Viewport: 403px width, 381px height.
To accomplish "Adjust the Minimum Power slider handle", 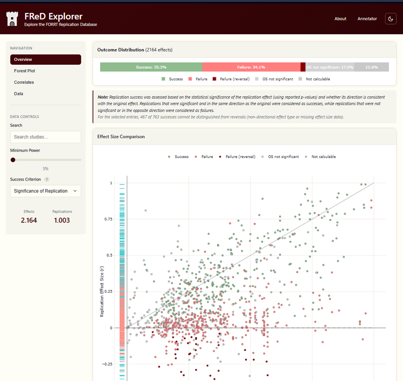I will pyautogui.click(x=13, y=160).
